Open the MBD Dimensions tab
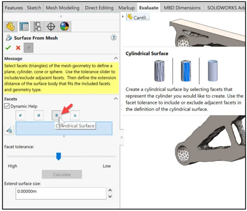The height and width of the screenshot is (211, 247). pos(182,8)
